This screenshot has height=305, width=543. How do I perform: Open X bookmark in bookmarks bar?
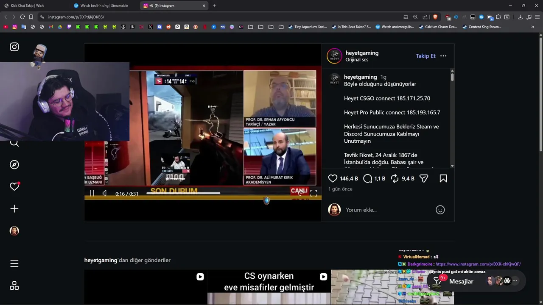click(x=150, y=27)
